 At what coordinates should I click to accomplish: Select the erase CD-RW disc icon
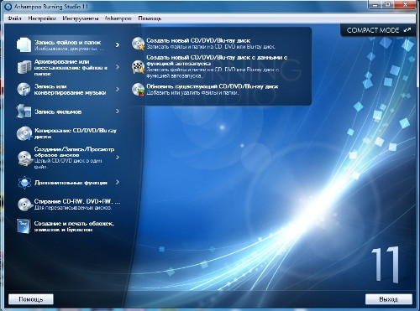pyautogui.click(x=24, y=205)
